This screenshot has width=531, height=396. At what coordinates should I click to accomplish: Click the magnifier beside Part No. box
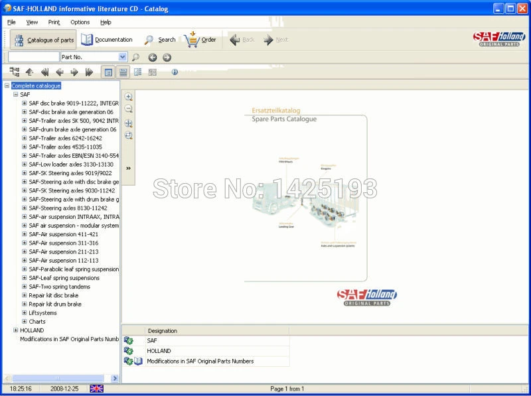click(x=136, y=57)
